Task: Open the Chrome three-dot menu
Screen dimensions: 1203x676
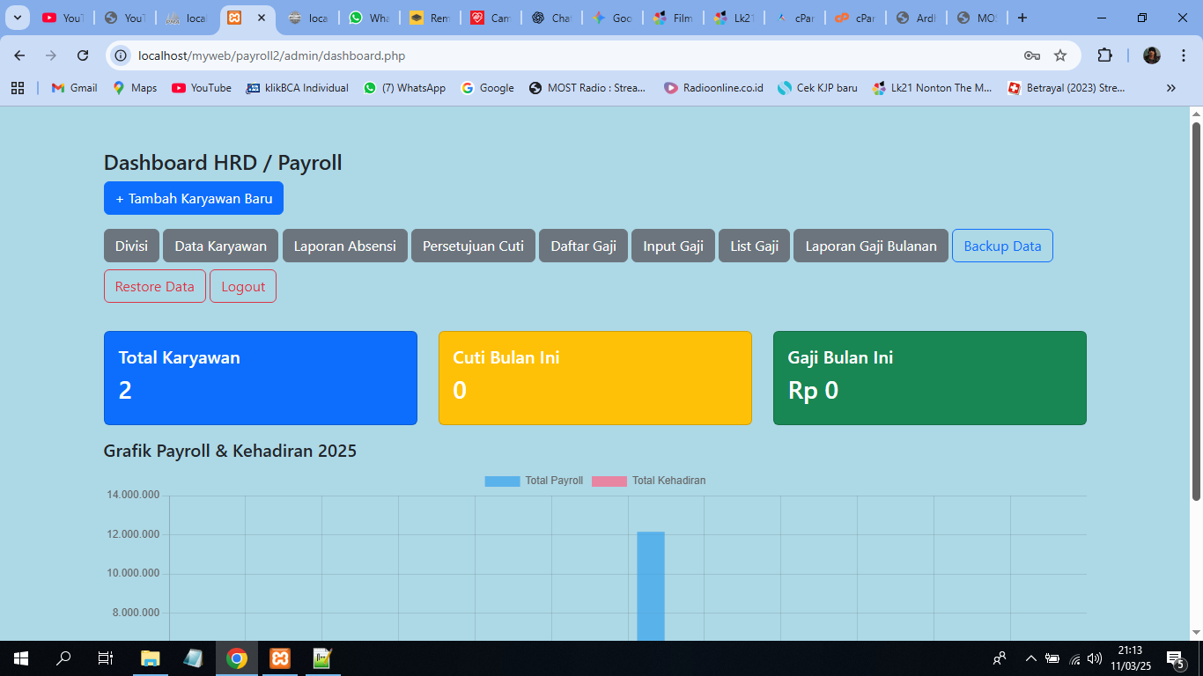Action: (1184, 55)
